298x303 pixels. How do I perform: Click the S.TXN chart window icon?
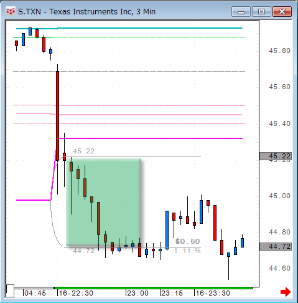point(11,11)
